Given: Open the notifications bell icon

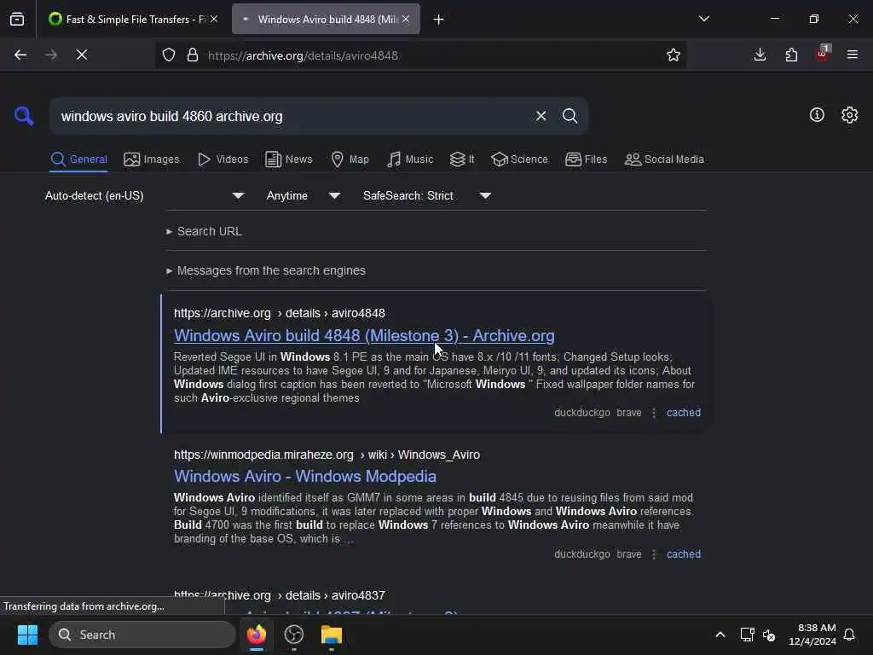Looking at the screenshot, I should [x=850, y=635].
